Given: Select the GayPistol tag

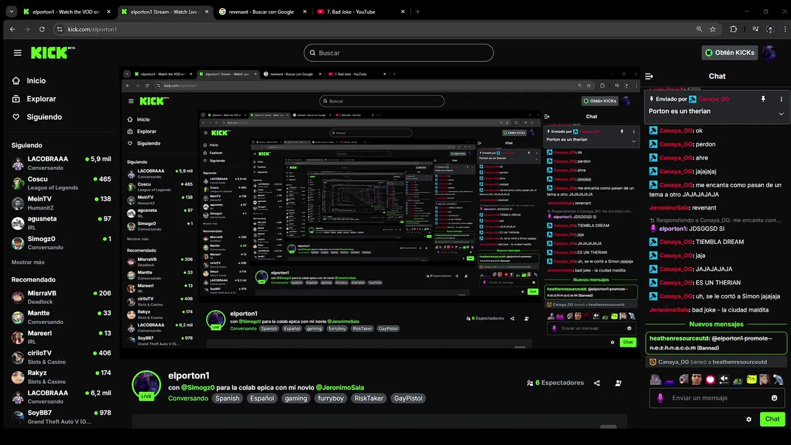Looking at the screenshot, I should pos(408,399).
